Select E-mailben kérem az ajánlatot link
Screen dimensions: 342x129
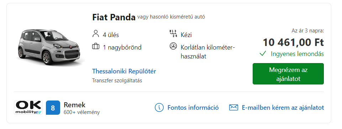(283, 107)
